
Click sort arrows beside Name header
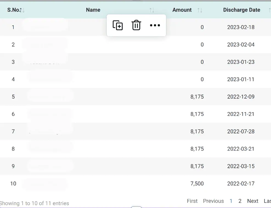152,10
